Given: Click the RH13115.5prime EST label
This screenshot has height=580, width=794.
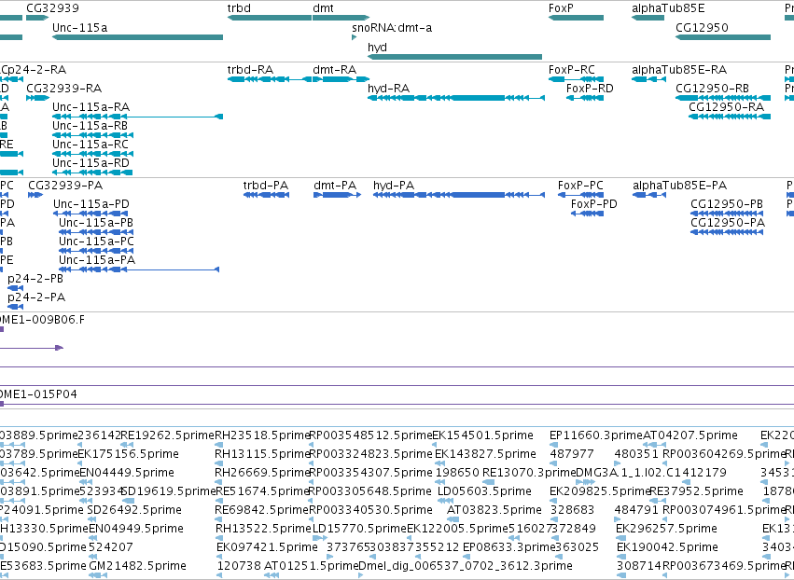Looking at the screenshot, I should pyautogui.click(x=262, y=454).
